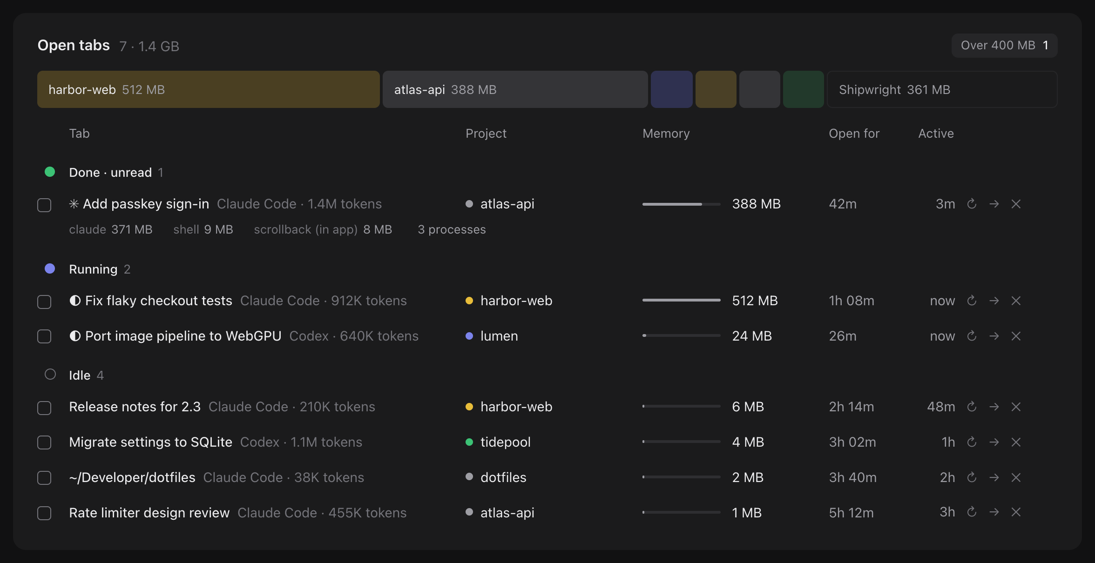Tick the Migrate settings to SQLite checkbox

44,442
